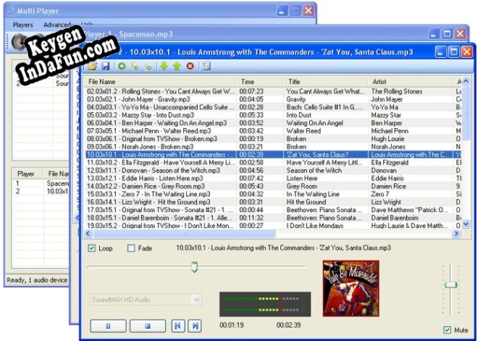This screenshot has height=341, width=478.
Task: Select the Yo-Yo Ma Unaccompanied Cello Suite row
Action: point(272,107)
